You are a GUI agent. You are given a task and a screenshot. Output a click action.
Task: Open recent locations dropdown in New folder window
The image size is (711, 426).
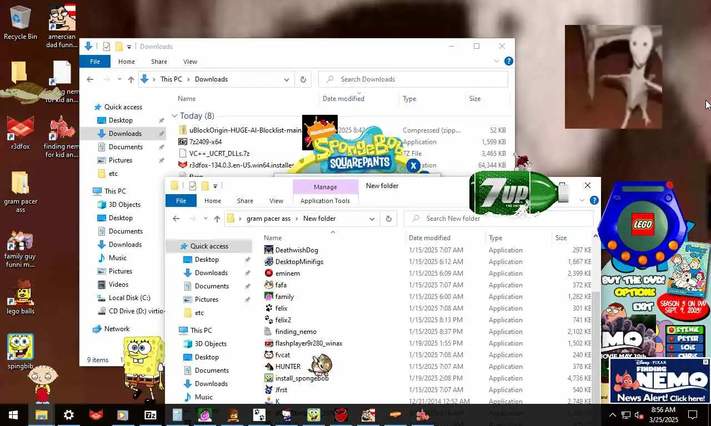pyautogui.click(x=206, y=219)
